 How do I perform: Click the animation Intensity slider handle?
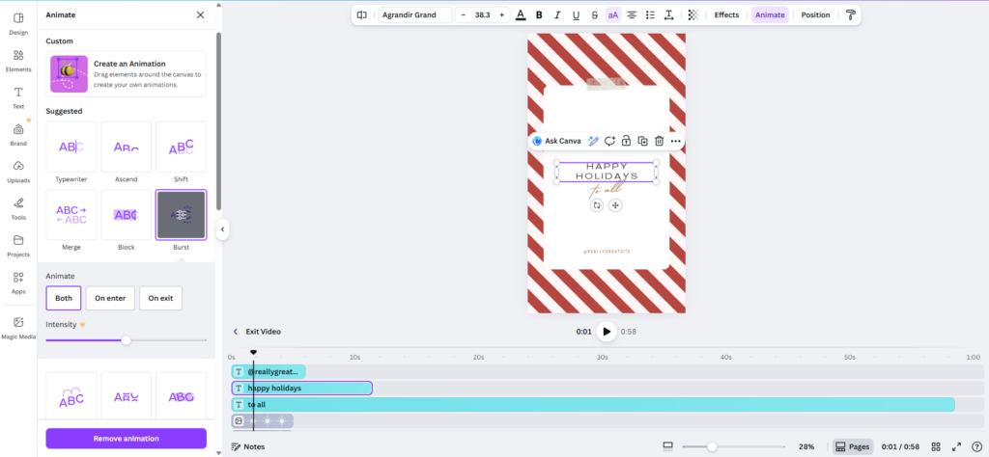[126, 340]
